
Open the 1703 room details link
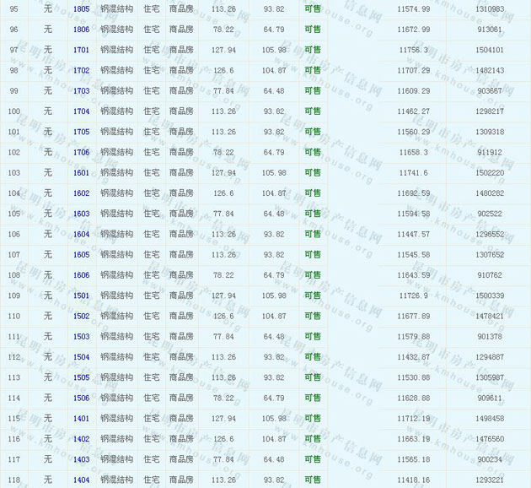(x=81, y=90)
